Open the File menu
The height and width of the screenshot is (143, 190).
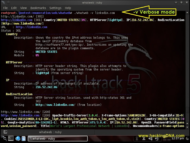(5, 8)
